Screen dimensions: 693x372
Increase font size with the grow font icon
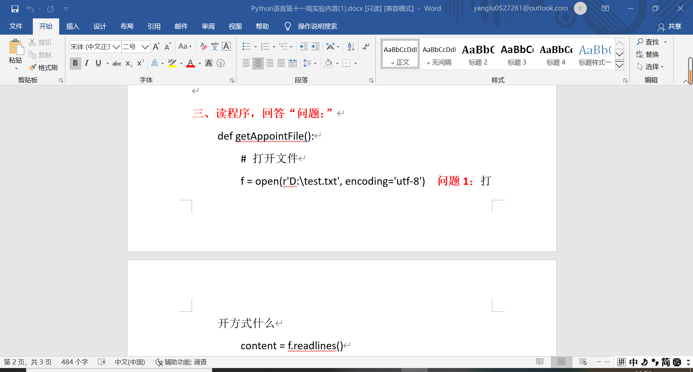coord(156,47)
